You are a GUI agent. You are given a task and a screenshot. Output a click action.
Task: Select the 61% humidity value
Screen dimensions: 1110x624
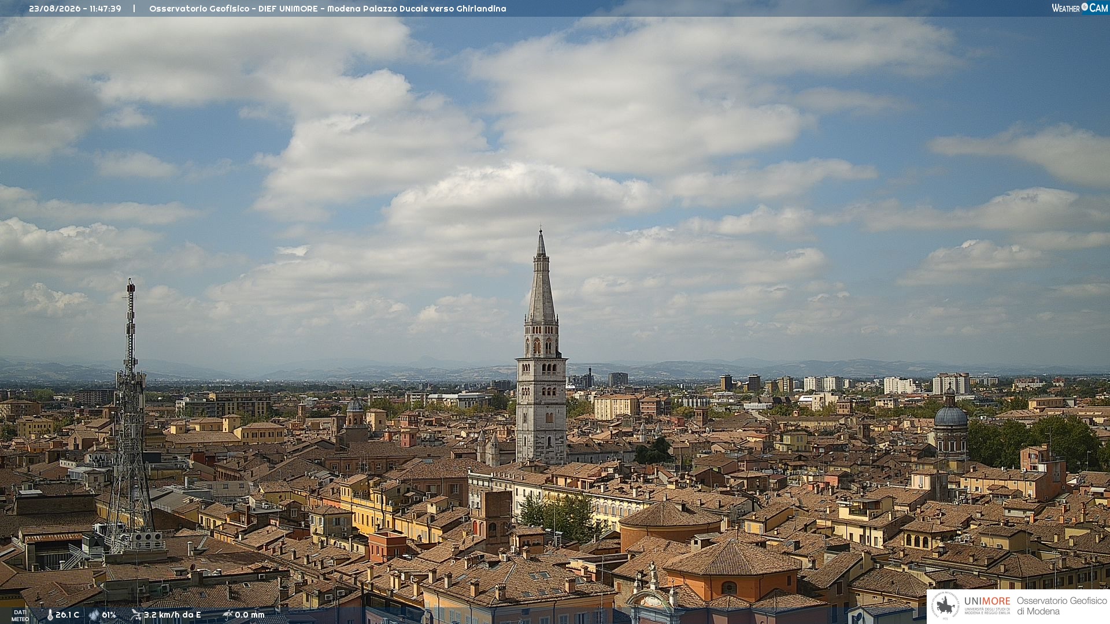(109, 615)
